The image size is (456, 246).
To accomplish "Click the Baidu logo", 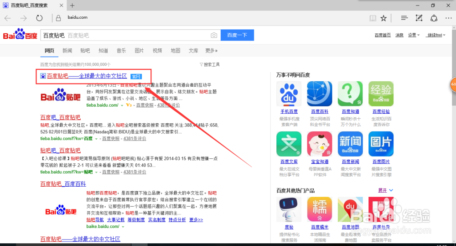I will (20, 34).
